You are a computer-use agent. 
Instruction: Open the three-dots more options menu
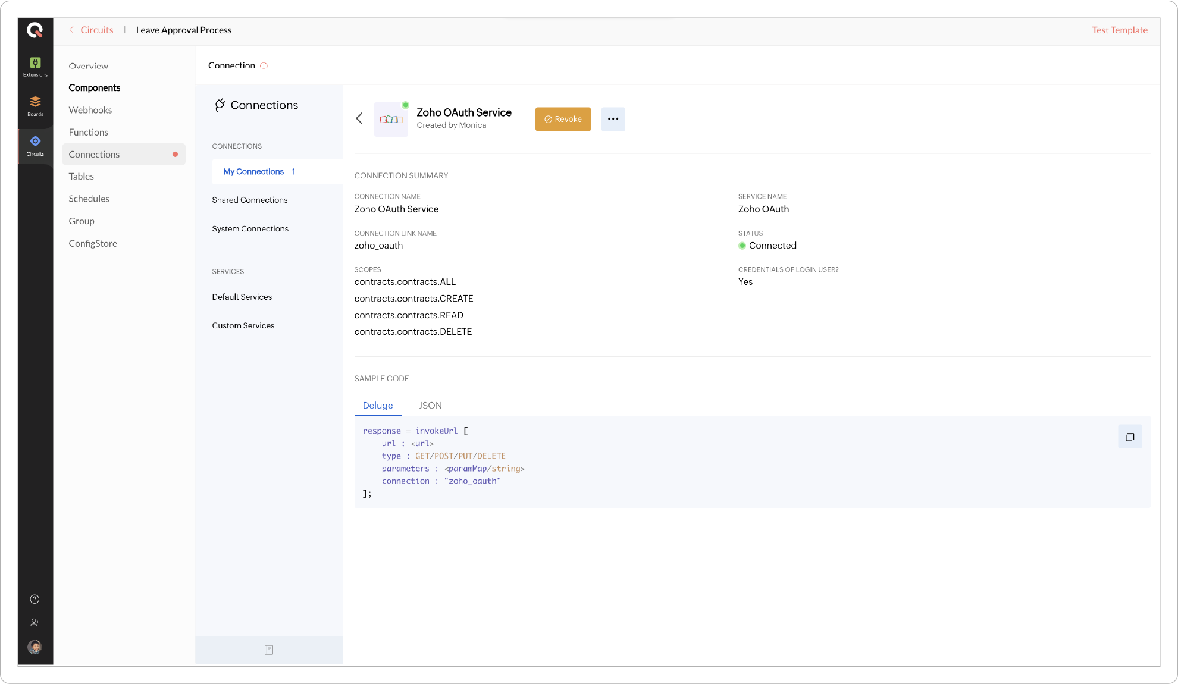[613, 119]
